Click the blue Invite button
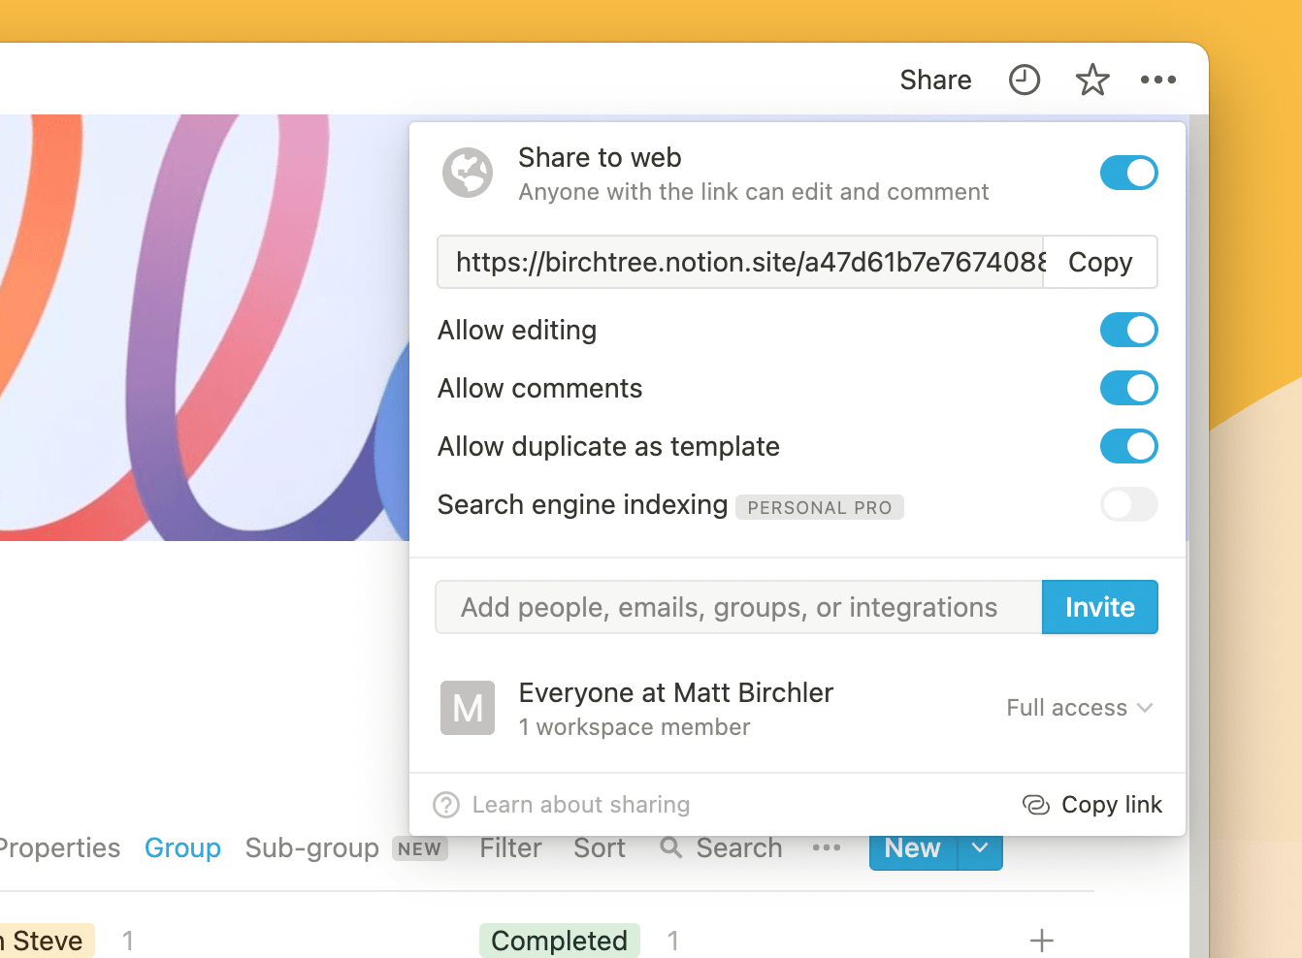The height and width of the screenshot is (958, 1302). [x=1100, y=607]
